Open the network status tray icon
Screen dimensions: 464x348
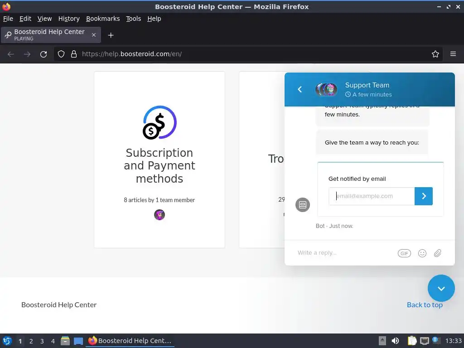coord(425,341)
